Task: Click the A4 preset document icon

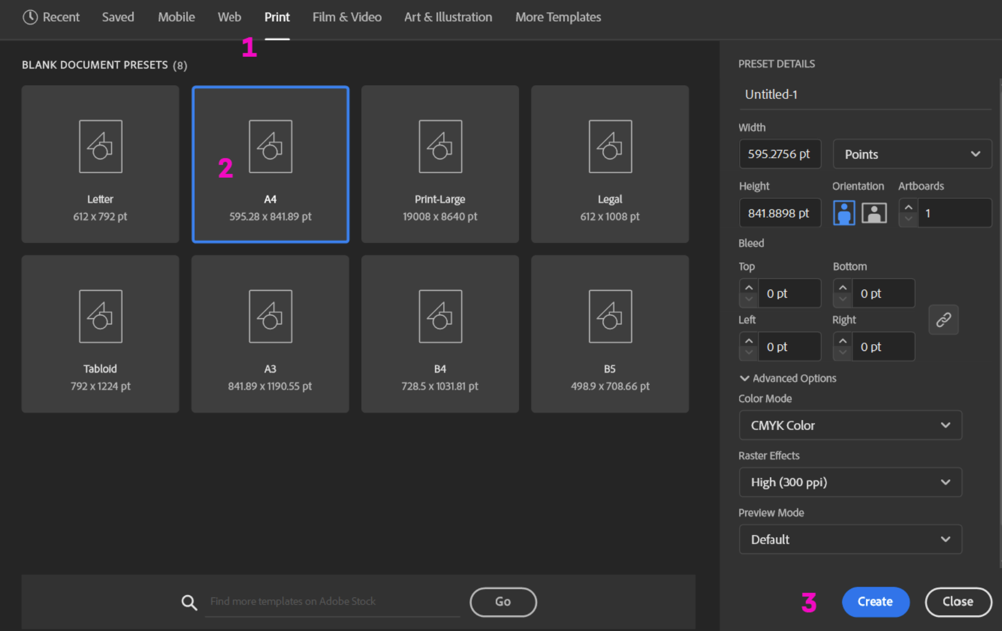Action: coord(270,147)
